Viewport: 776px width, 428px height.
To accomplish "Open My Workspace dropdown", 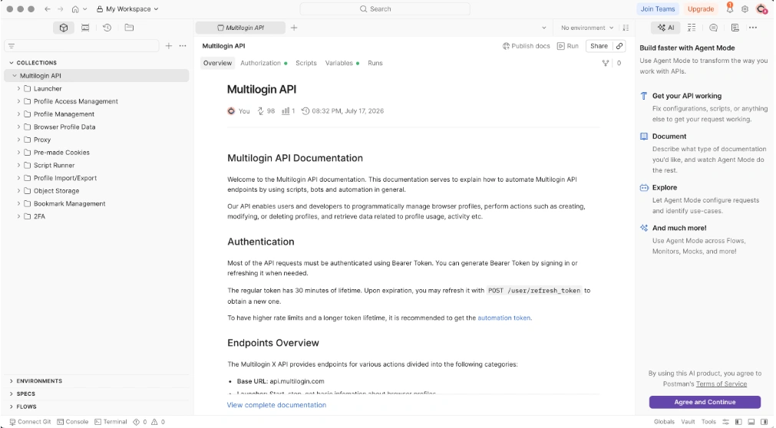I will [127, 9].
